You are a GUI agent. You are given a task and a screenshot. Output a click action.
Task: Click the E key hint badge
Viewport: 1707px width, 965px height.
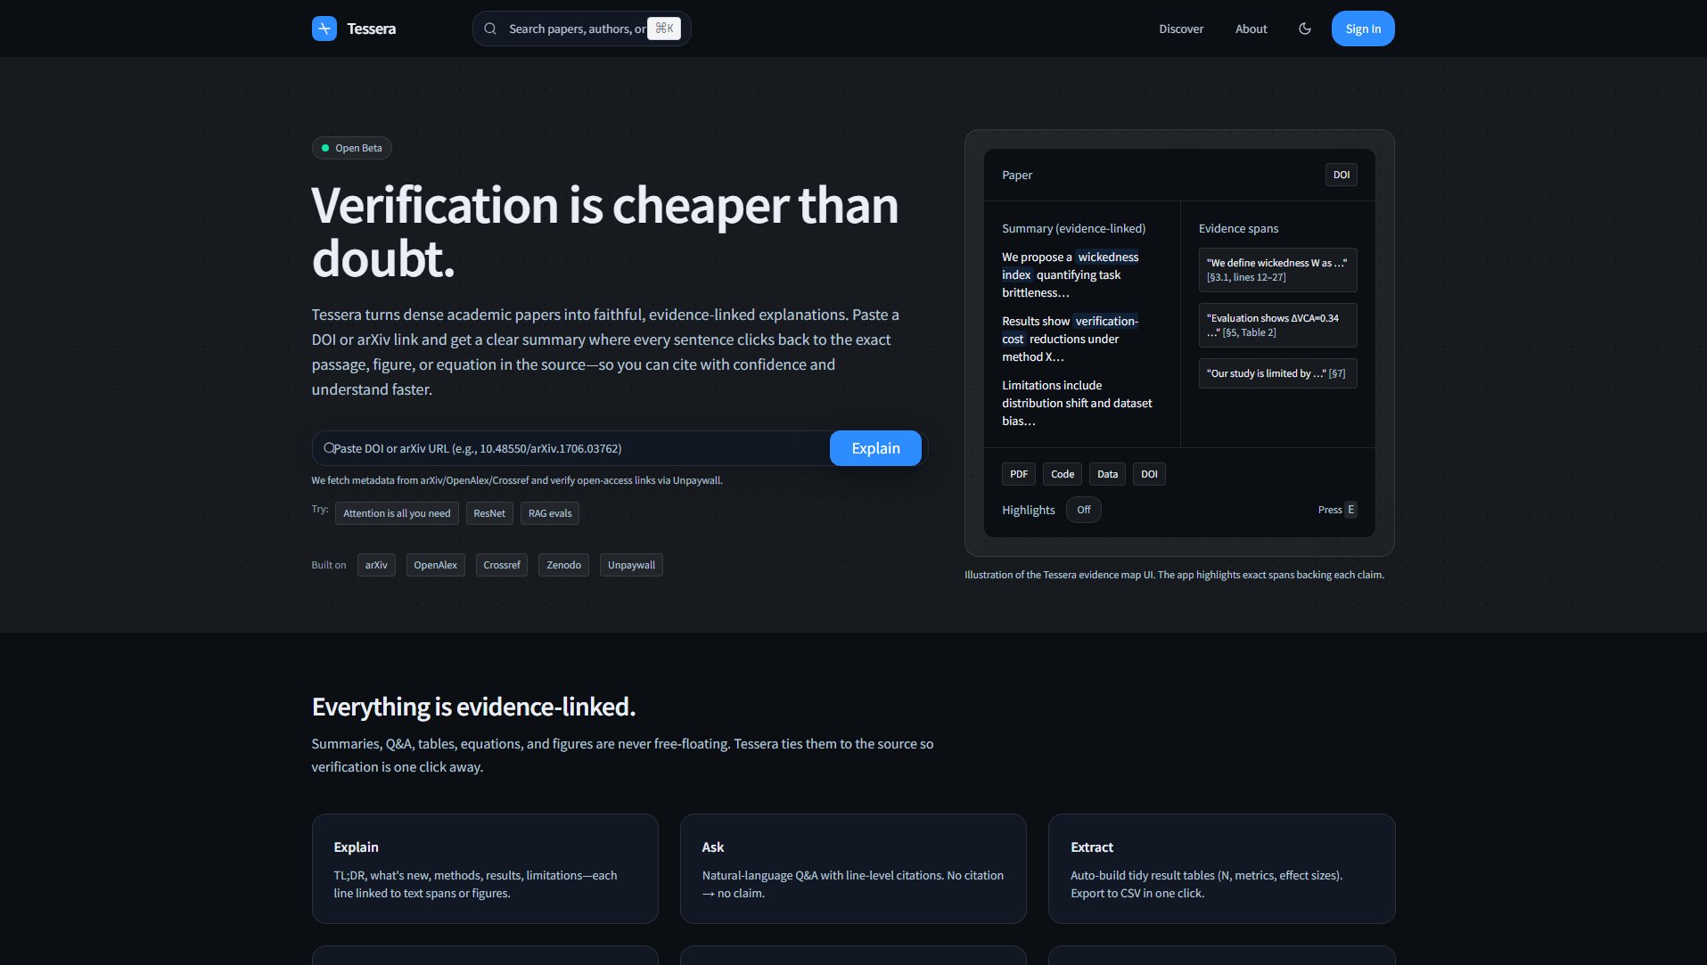pos(1350,510)
